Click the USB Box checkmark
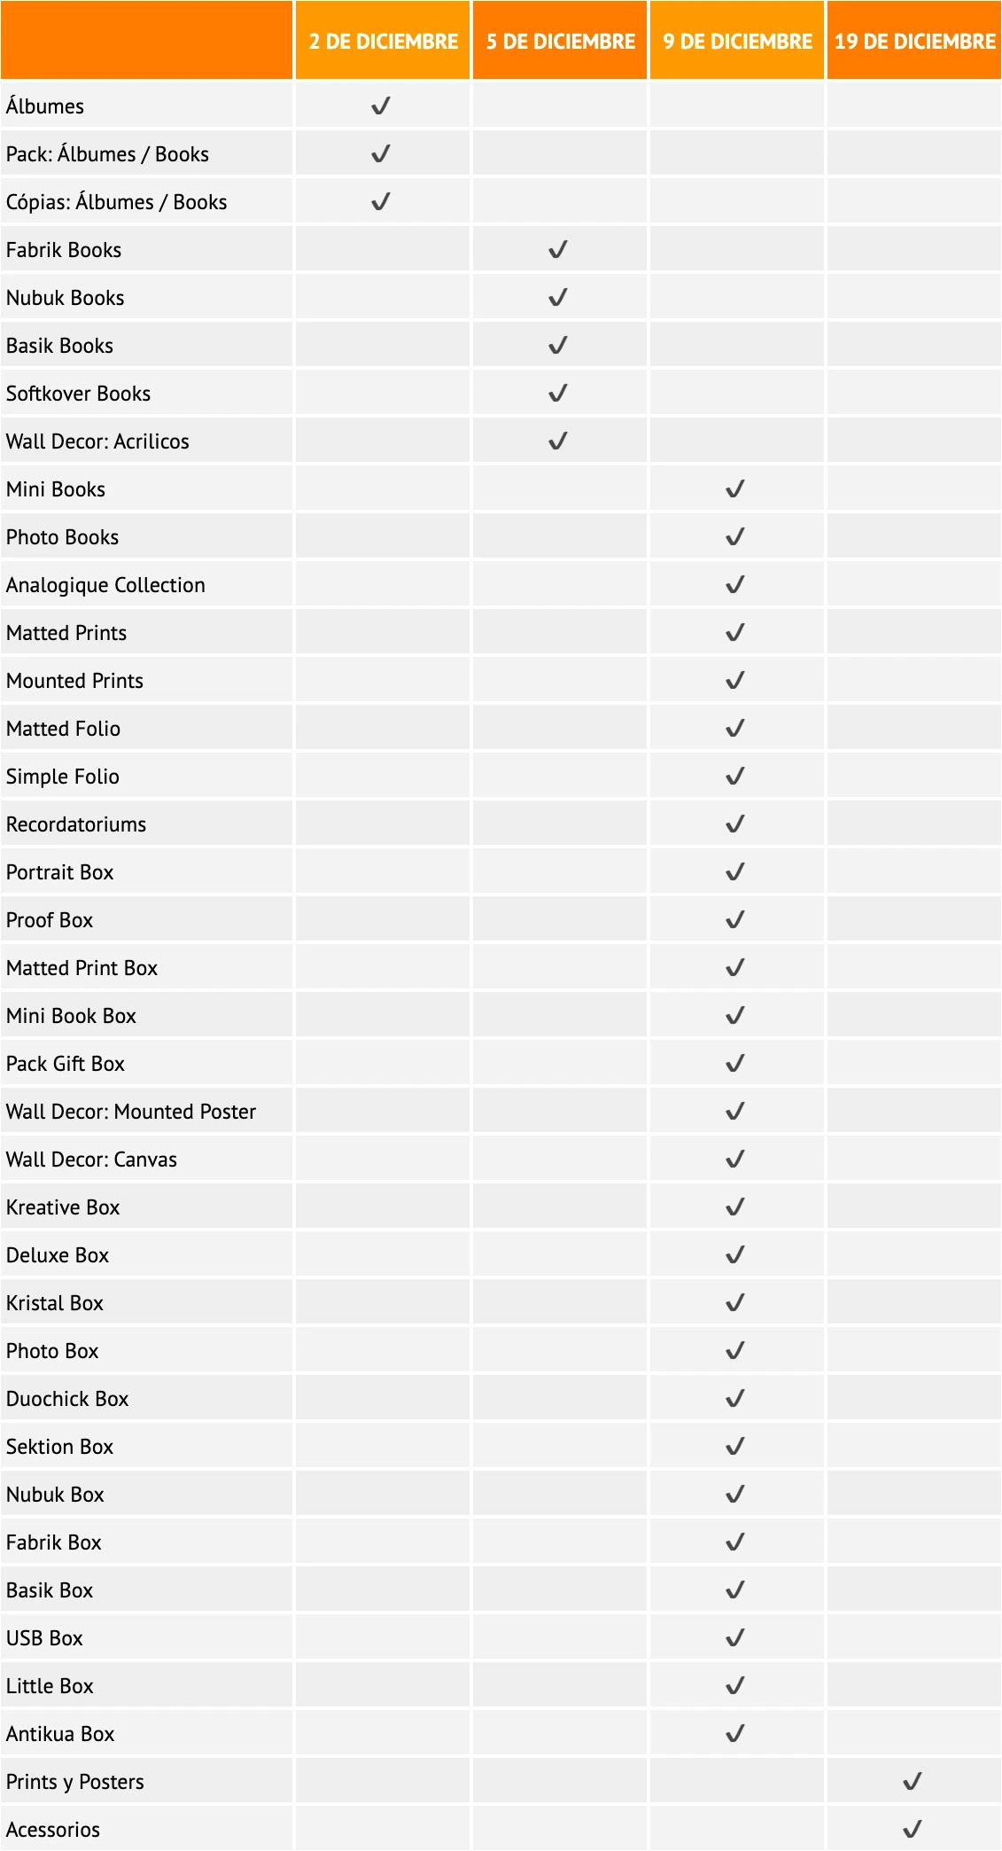 click(735, 1638)
